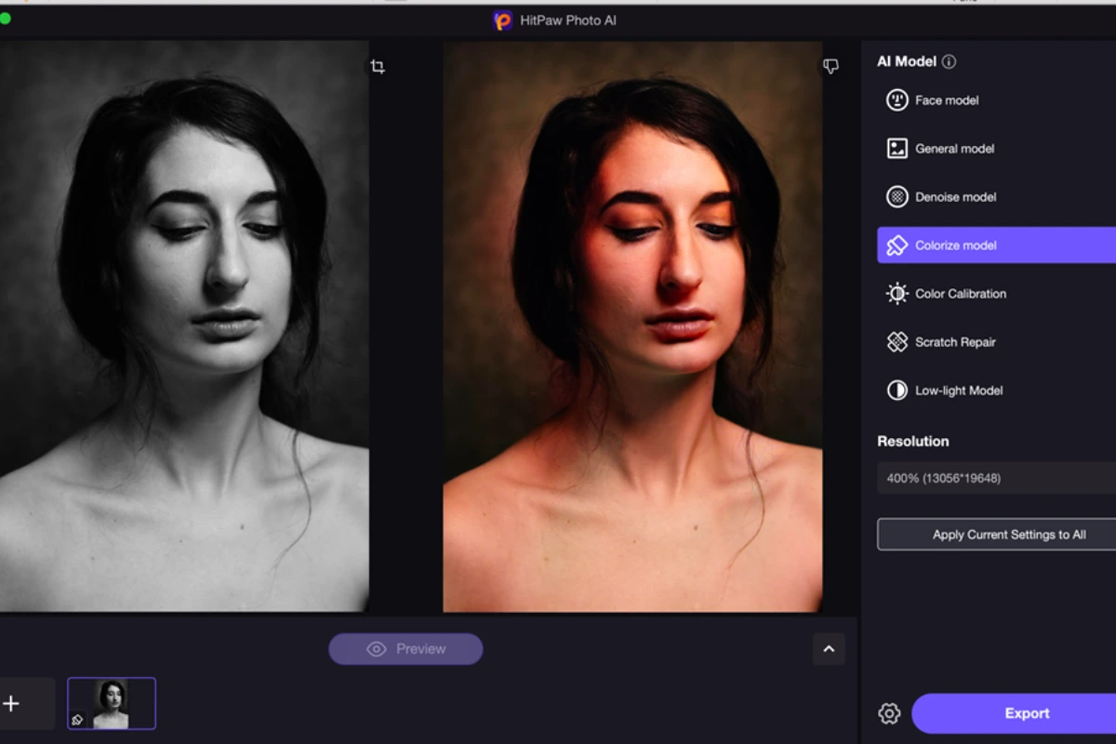Collapse the photo filmstrip with the chevron
Viewport: 1116px width, 744px height.
pos(829,648)
